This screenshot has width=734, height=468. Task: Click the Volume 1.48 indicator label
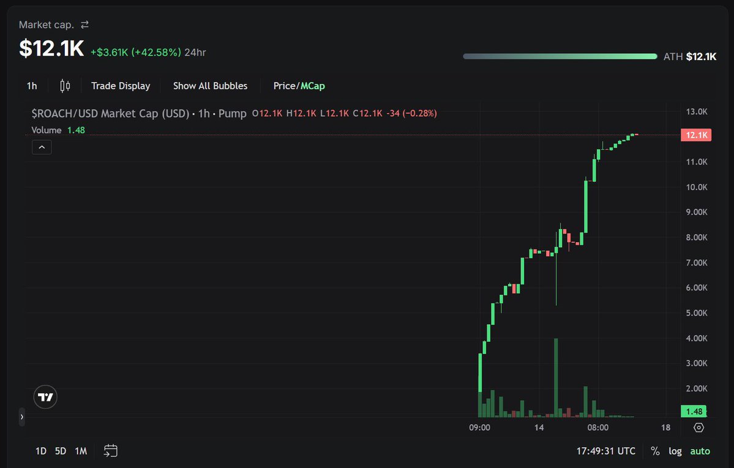click(58, 130)
